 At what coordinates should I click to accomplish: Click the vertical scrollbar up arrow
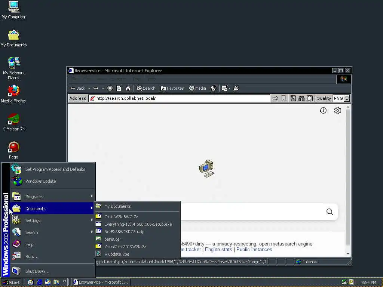click(x=348, y=107)
